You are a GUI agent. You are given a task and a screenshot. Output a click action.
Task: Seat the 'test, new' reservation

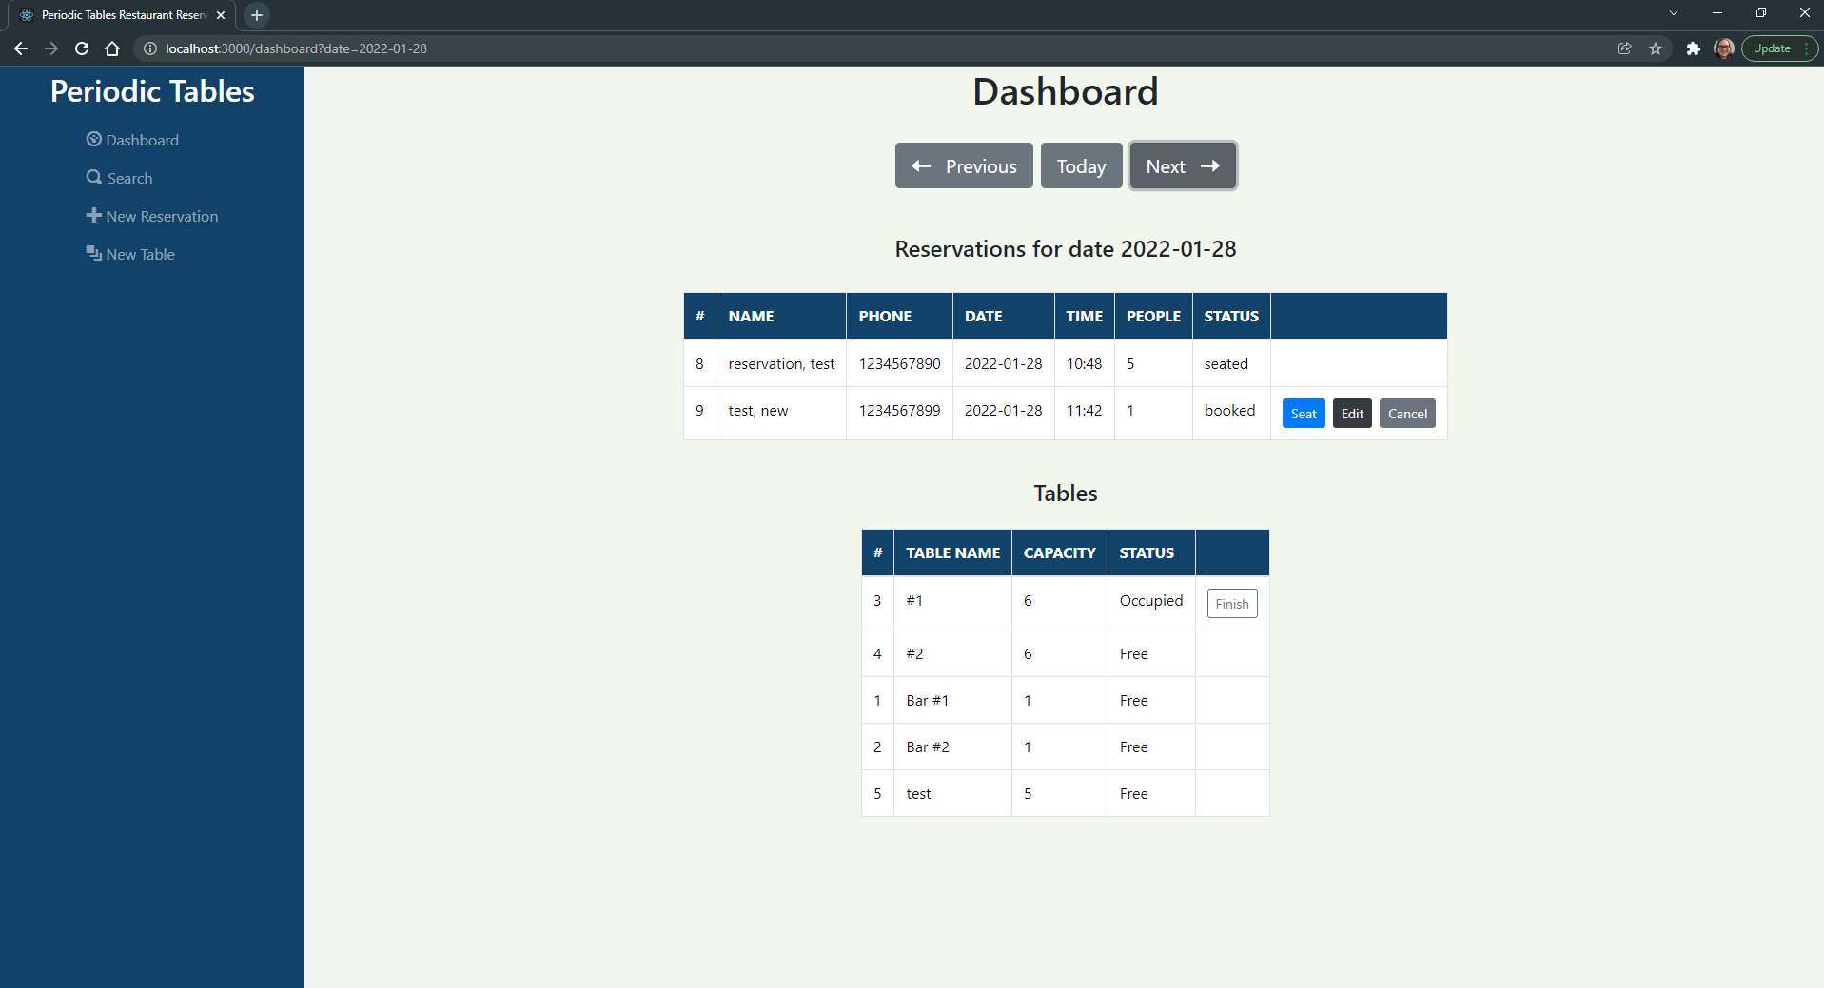tap(1304, 414)
